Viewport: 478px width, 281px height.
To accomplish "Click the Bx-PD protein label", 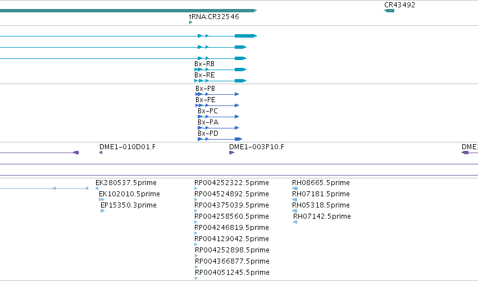I will (208, 133).
